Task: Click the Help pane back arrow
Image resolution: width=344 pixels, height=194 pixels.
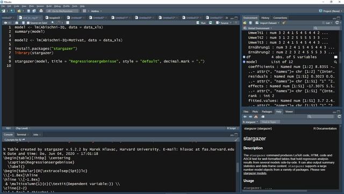Action: pos(245,116)
